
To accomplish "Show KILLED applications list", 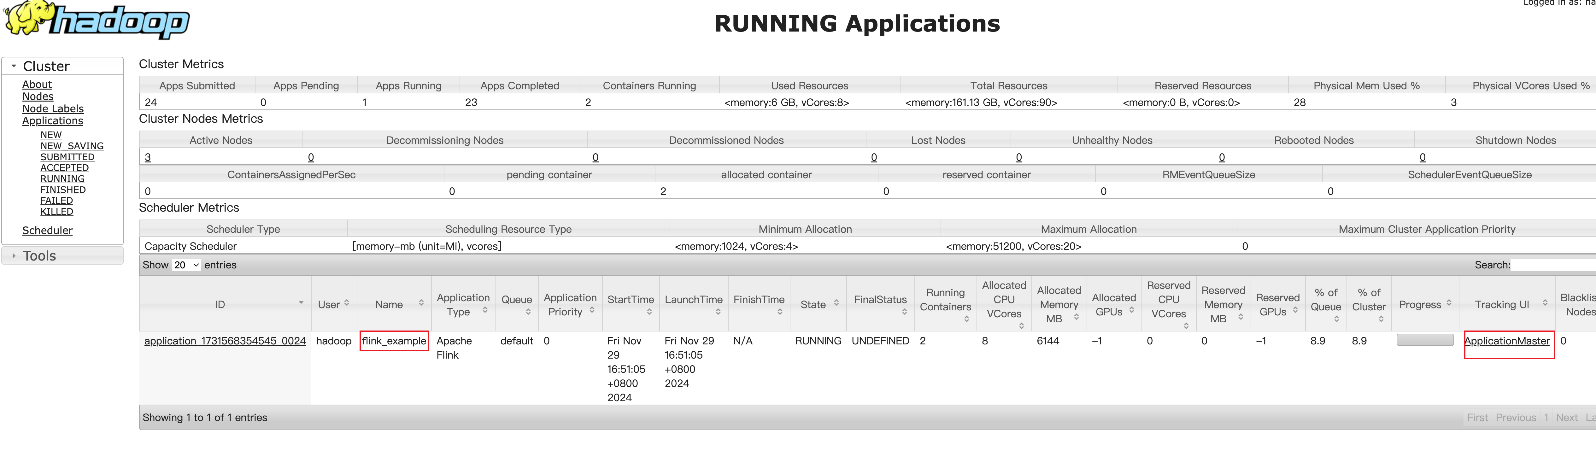I will (56, 211).
